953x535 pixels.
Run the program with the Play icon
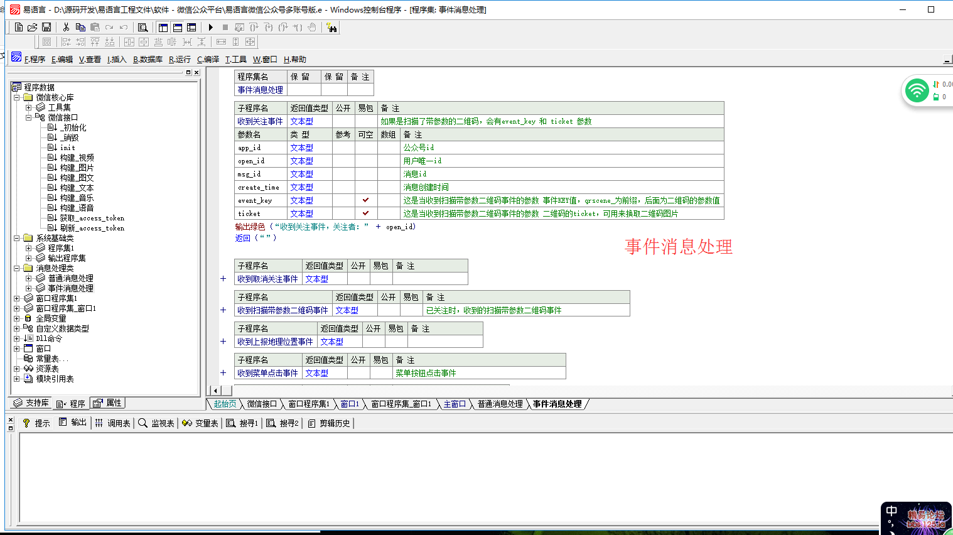pos(211,27)
